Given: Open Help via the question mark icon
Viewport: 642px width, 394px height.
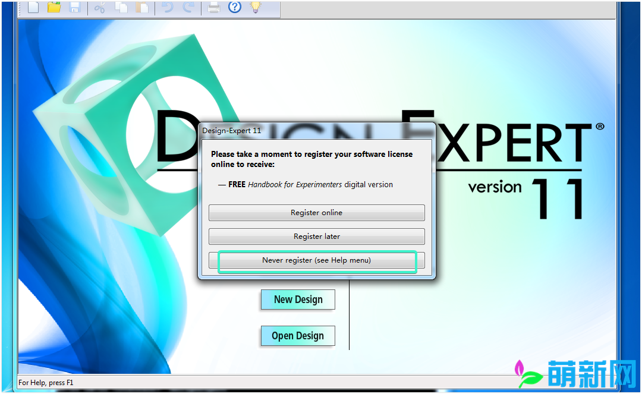Looking at the screenshot, I should 234,7.
